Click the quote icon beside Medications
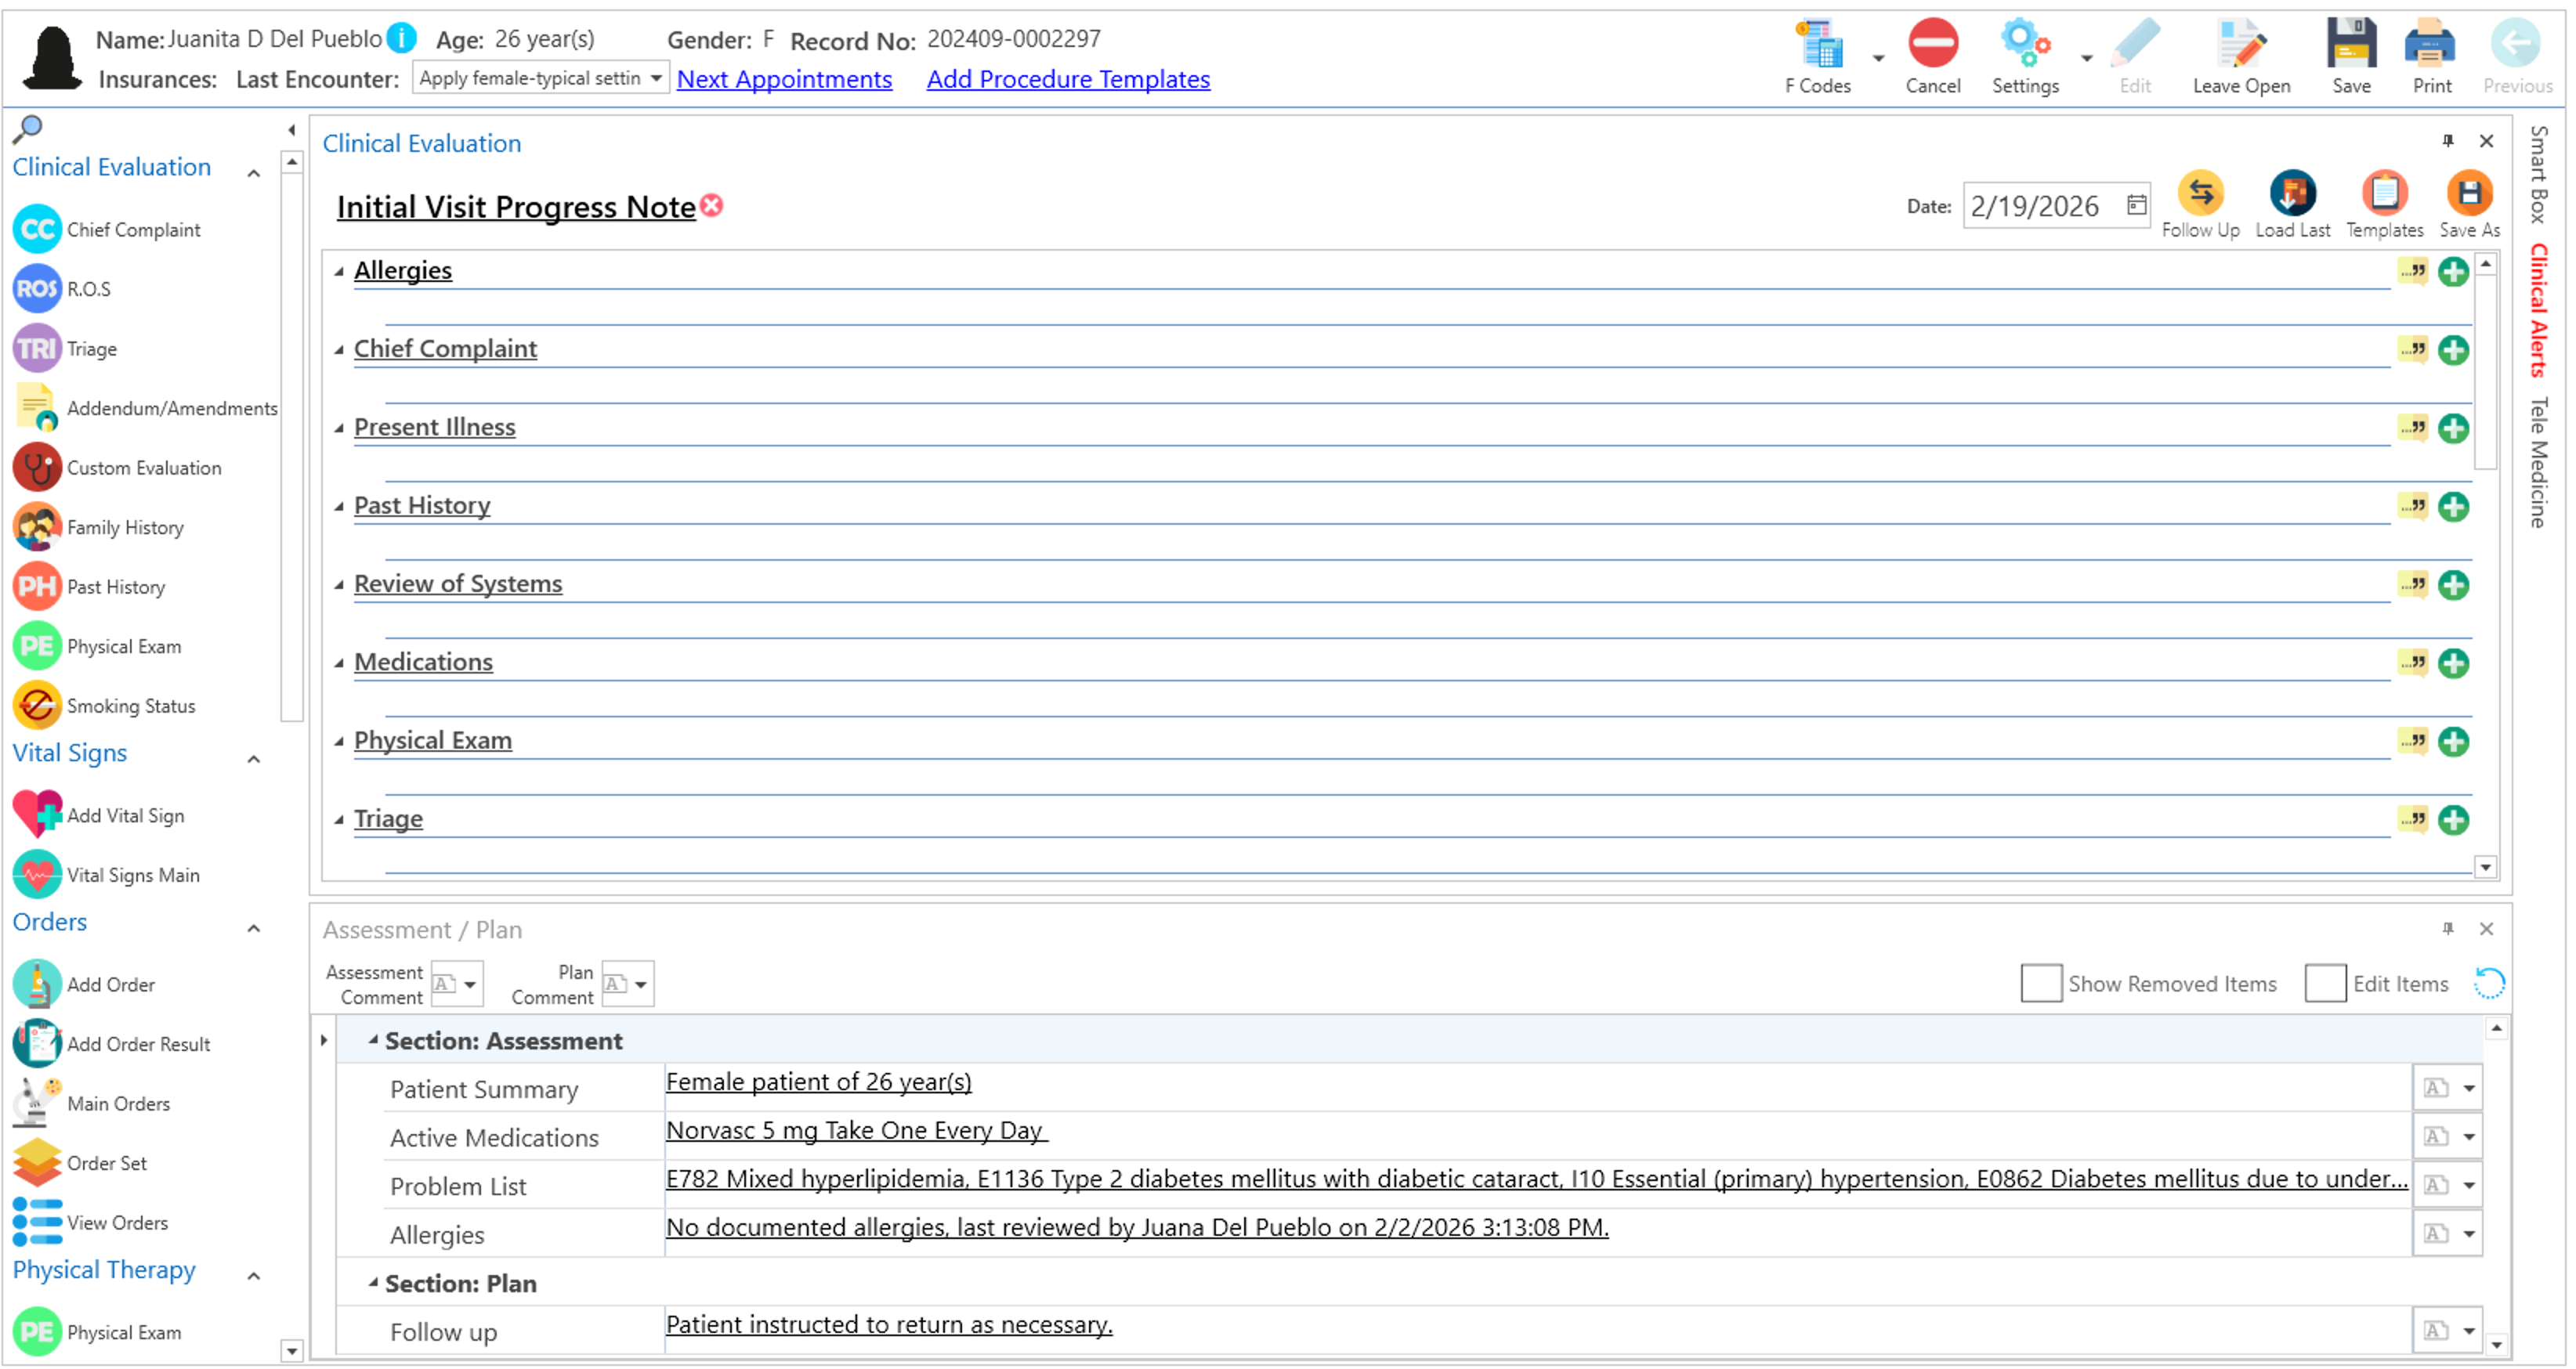 (x=2412, y=663)
